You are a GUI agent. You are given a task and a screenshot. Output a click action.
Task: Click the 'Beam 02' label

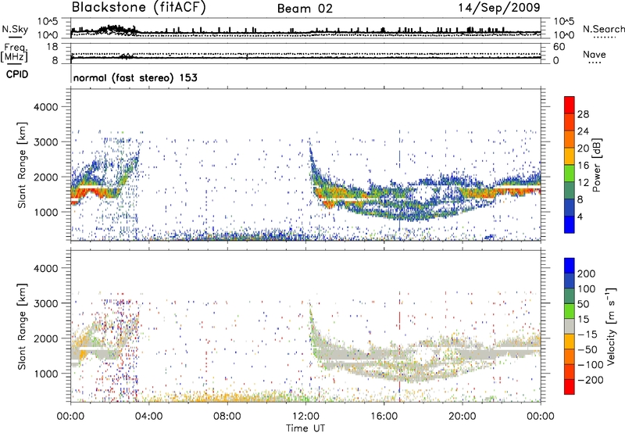[305, 9]
